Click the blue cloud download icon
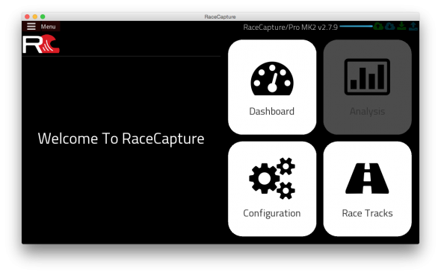 390,26
